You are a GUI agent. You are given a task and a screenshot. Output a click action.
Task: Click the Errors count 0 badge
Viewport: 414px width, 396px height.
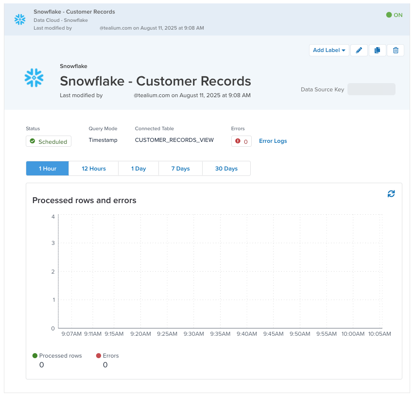[x=241, y=141]
